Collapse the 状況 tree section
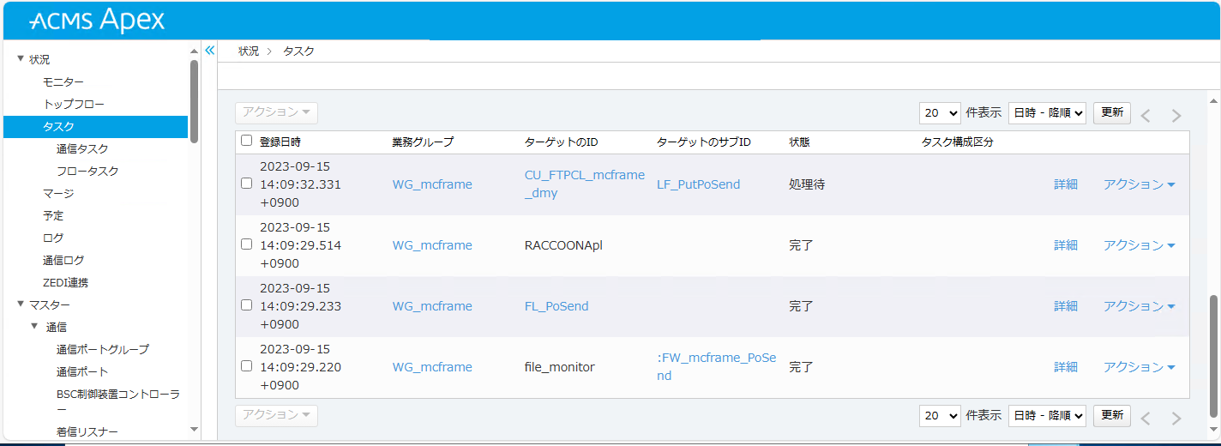 21,59
